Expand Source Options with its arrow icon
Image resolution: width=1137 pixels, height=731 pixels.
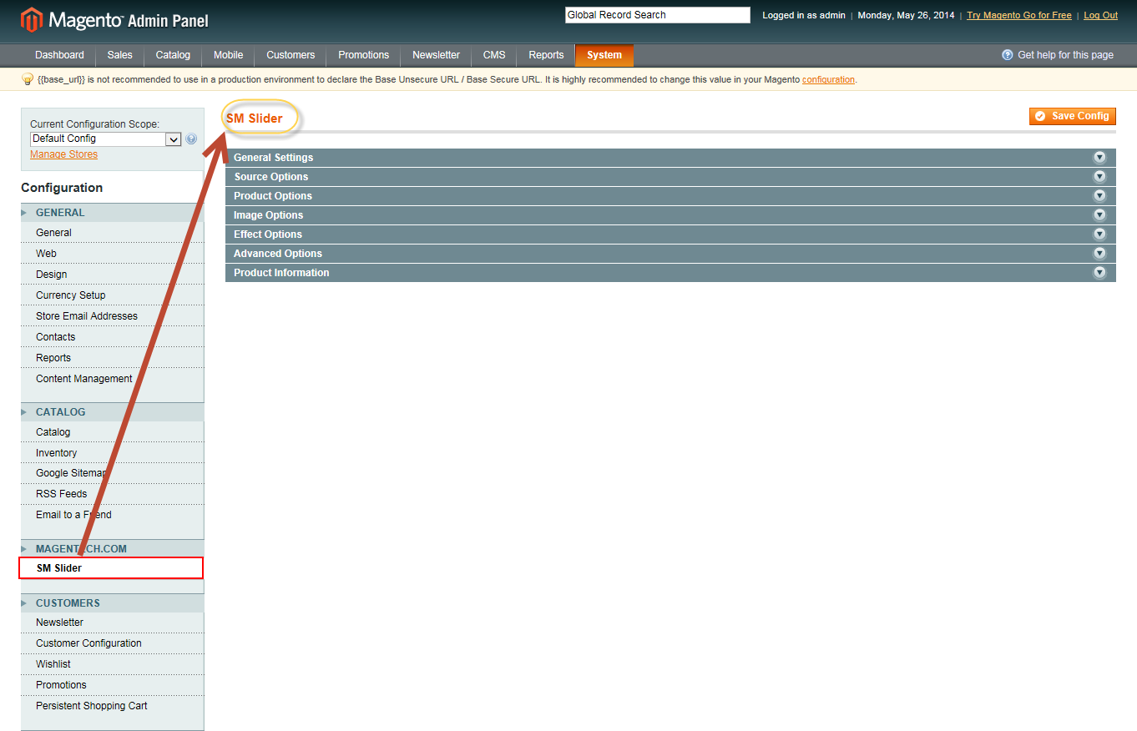[1099, 177]
